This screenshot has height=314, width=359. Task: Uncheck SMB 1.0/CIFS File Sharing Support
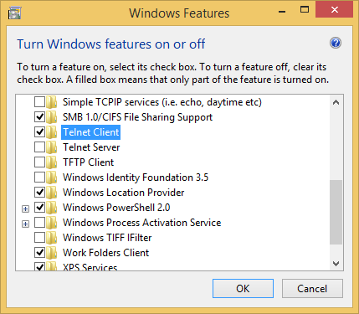click(x=39, y=117)
